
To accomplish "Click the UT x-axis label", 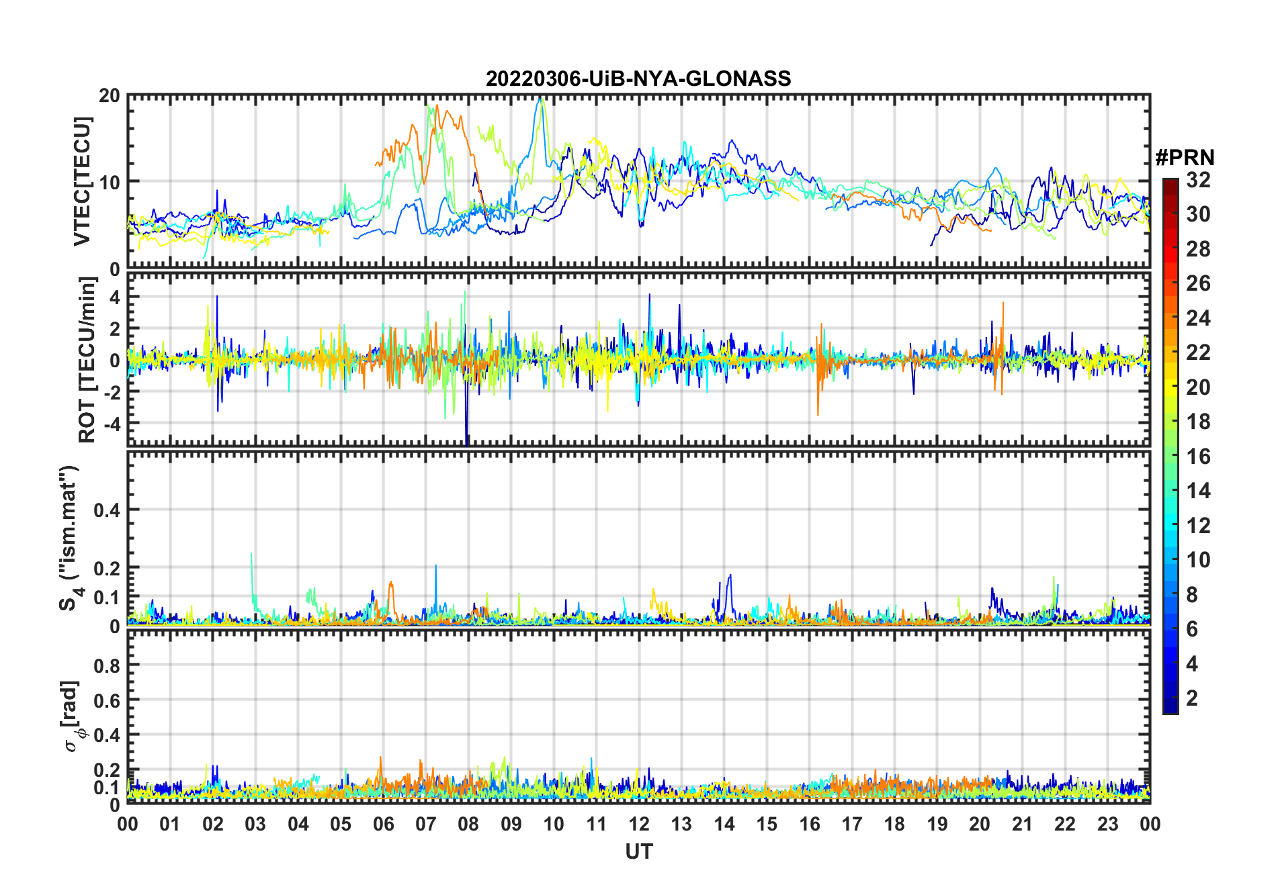I will (638, 852).
